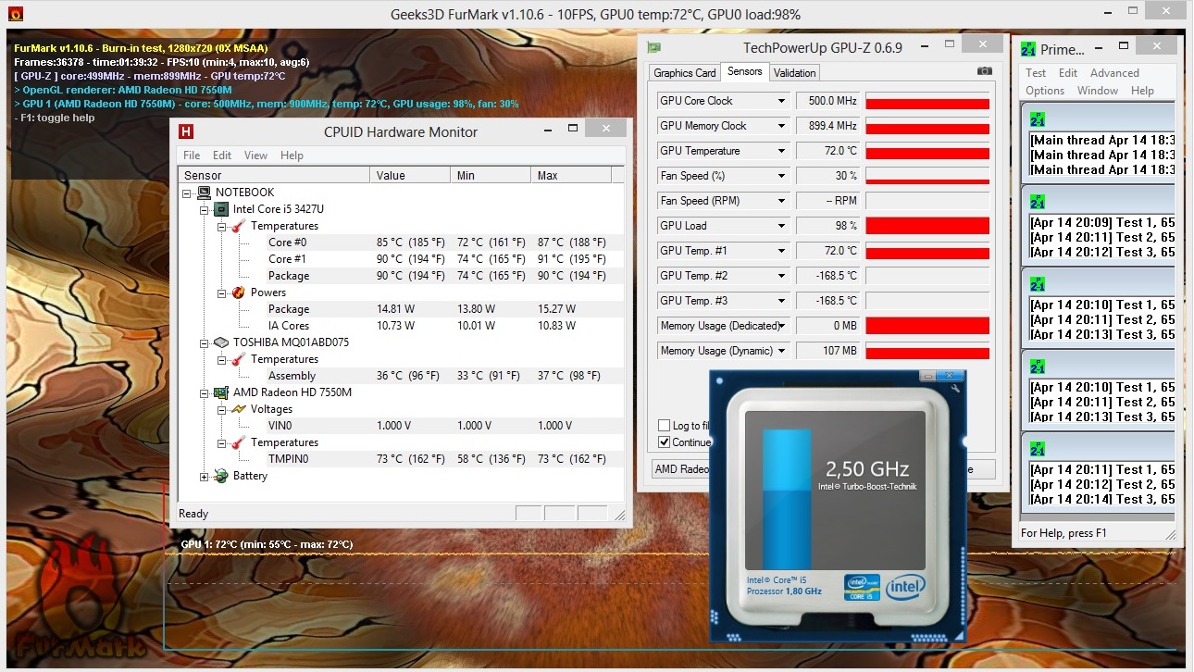Select the Intel Core i5 3427U chip icon
1194x672 pixels.
[221, 209]
